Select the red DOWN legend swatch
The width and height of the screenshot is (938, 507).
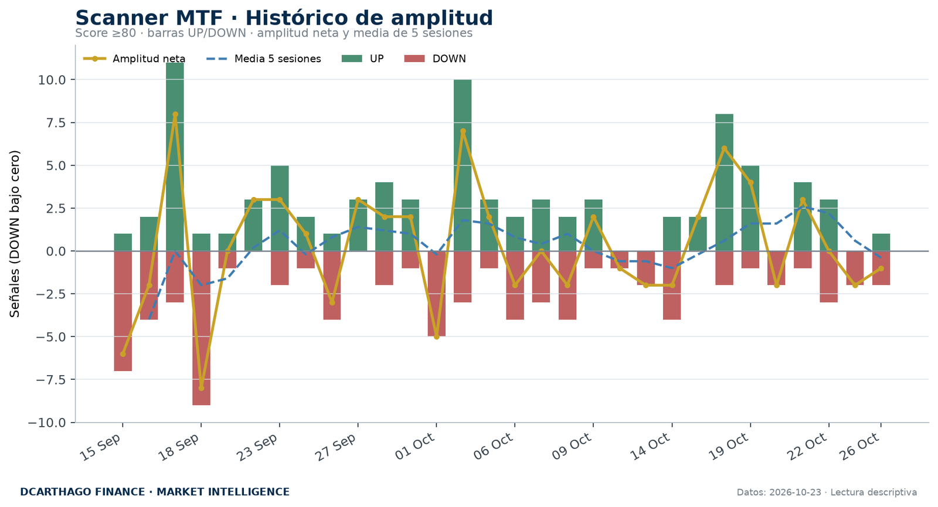(x=415, y=59)
